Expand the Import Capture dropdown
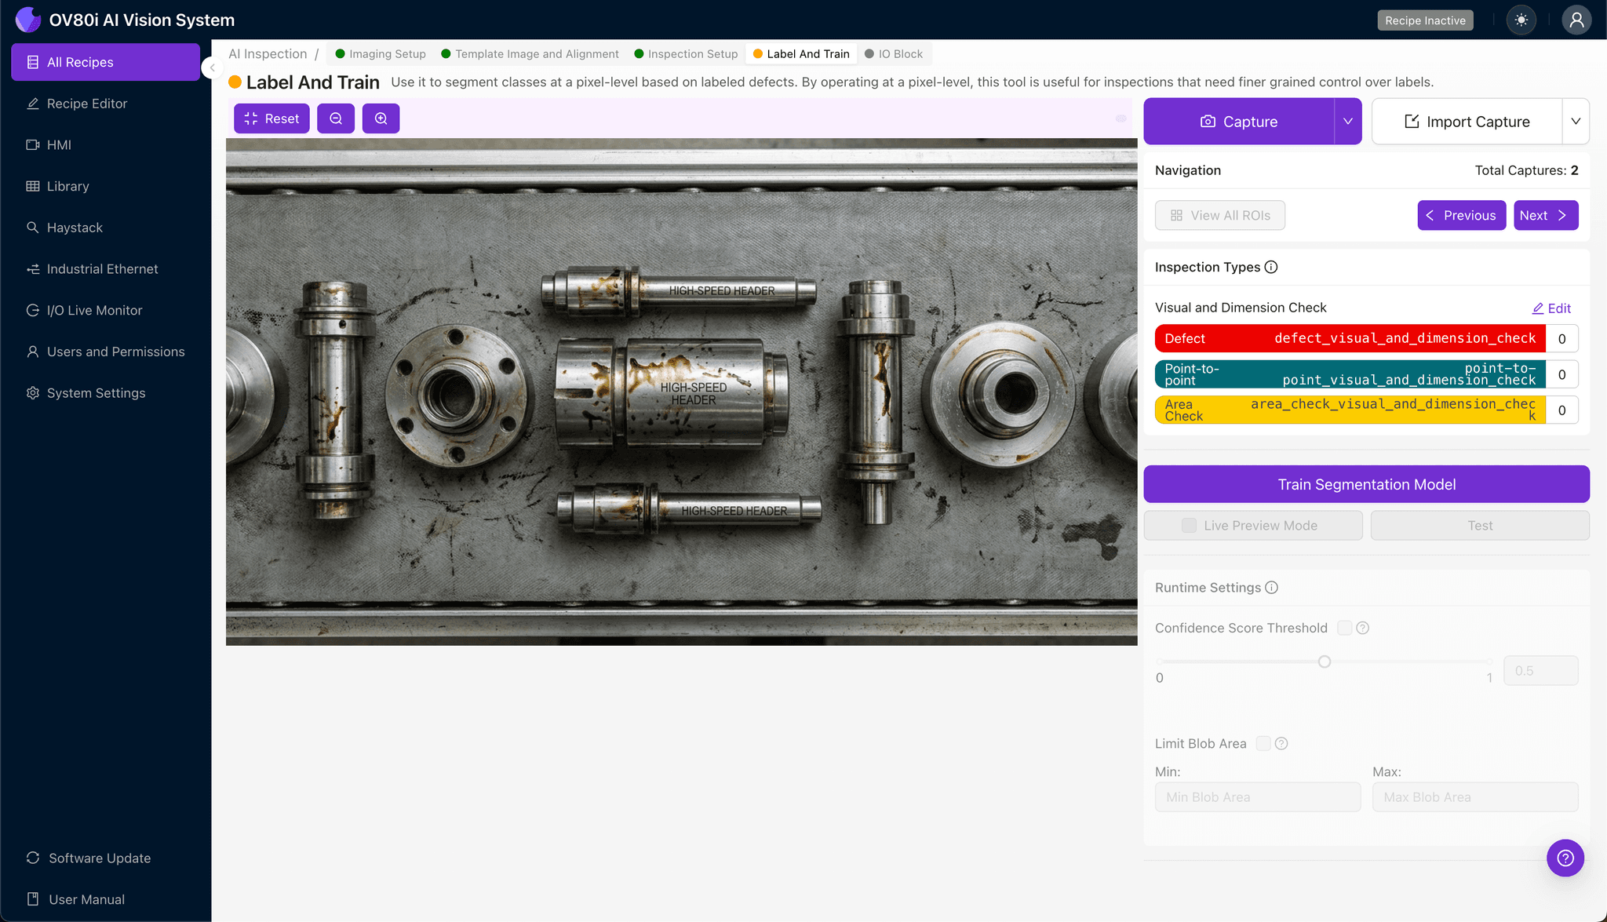 point(1577,121)
